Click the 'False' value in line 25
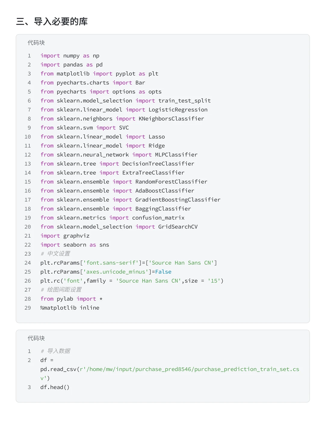Viewport: 325px width, 433px height. click(x=163, y=272)
